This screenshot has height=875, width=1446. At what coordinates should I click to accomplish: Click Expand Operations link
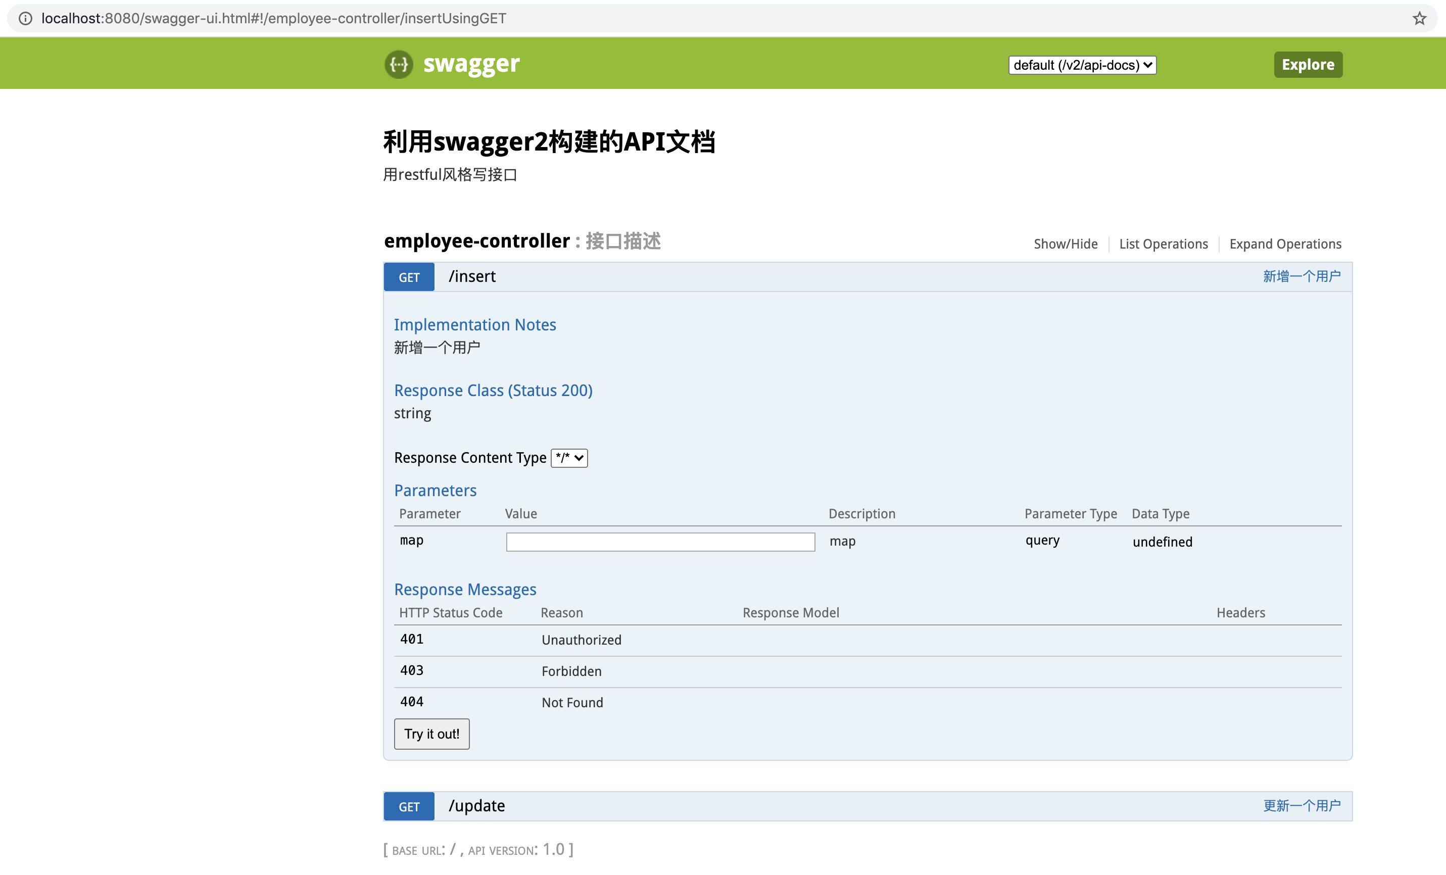1285,244
